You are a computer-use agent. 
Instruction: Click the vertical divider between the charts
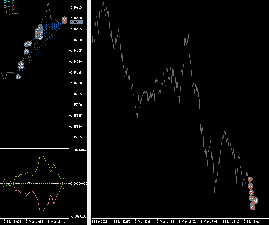[x=89, y=112]
